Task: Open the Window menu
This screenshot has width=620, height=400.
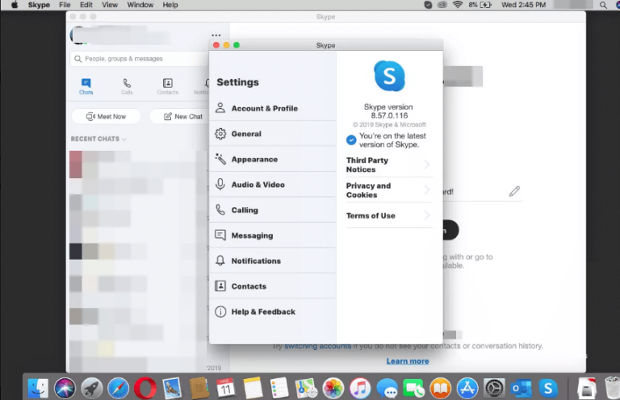Action: pos(140,5)
